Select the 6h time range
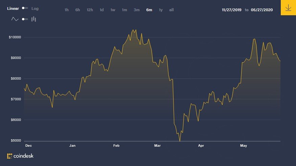Viewport: 296px width, 166px height. pyautogui.click(x=77, y=10)
